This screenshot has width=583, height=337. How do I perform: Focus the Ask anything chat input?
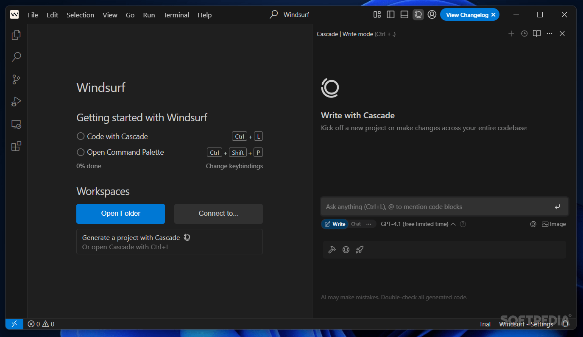pos(444,207)
